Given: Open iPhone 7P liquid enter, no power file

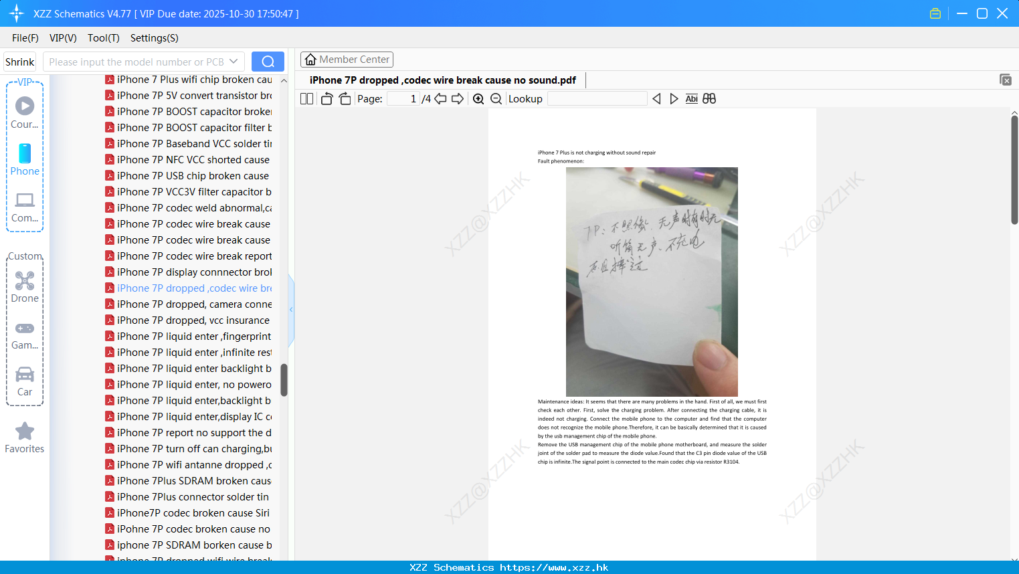Looking at the screenshot, I should click(x=189, y=385).
